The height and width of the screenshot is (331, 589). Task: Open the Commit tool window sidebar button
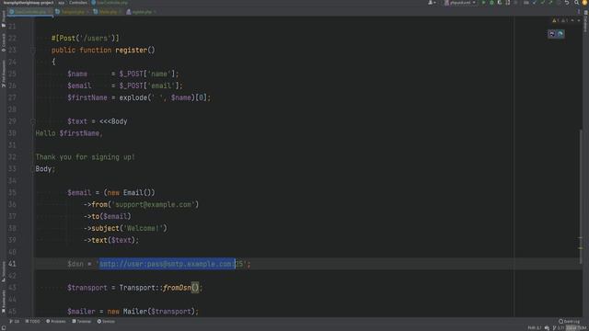[x=4, y=42]
